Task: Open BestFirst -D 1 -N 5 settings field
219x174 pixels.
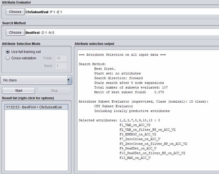Action: pos(122,33)
